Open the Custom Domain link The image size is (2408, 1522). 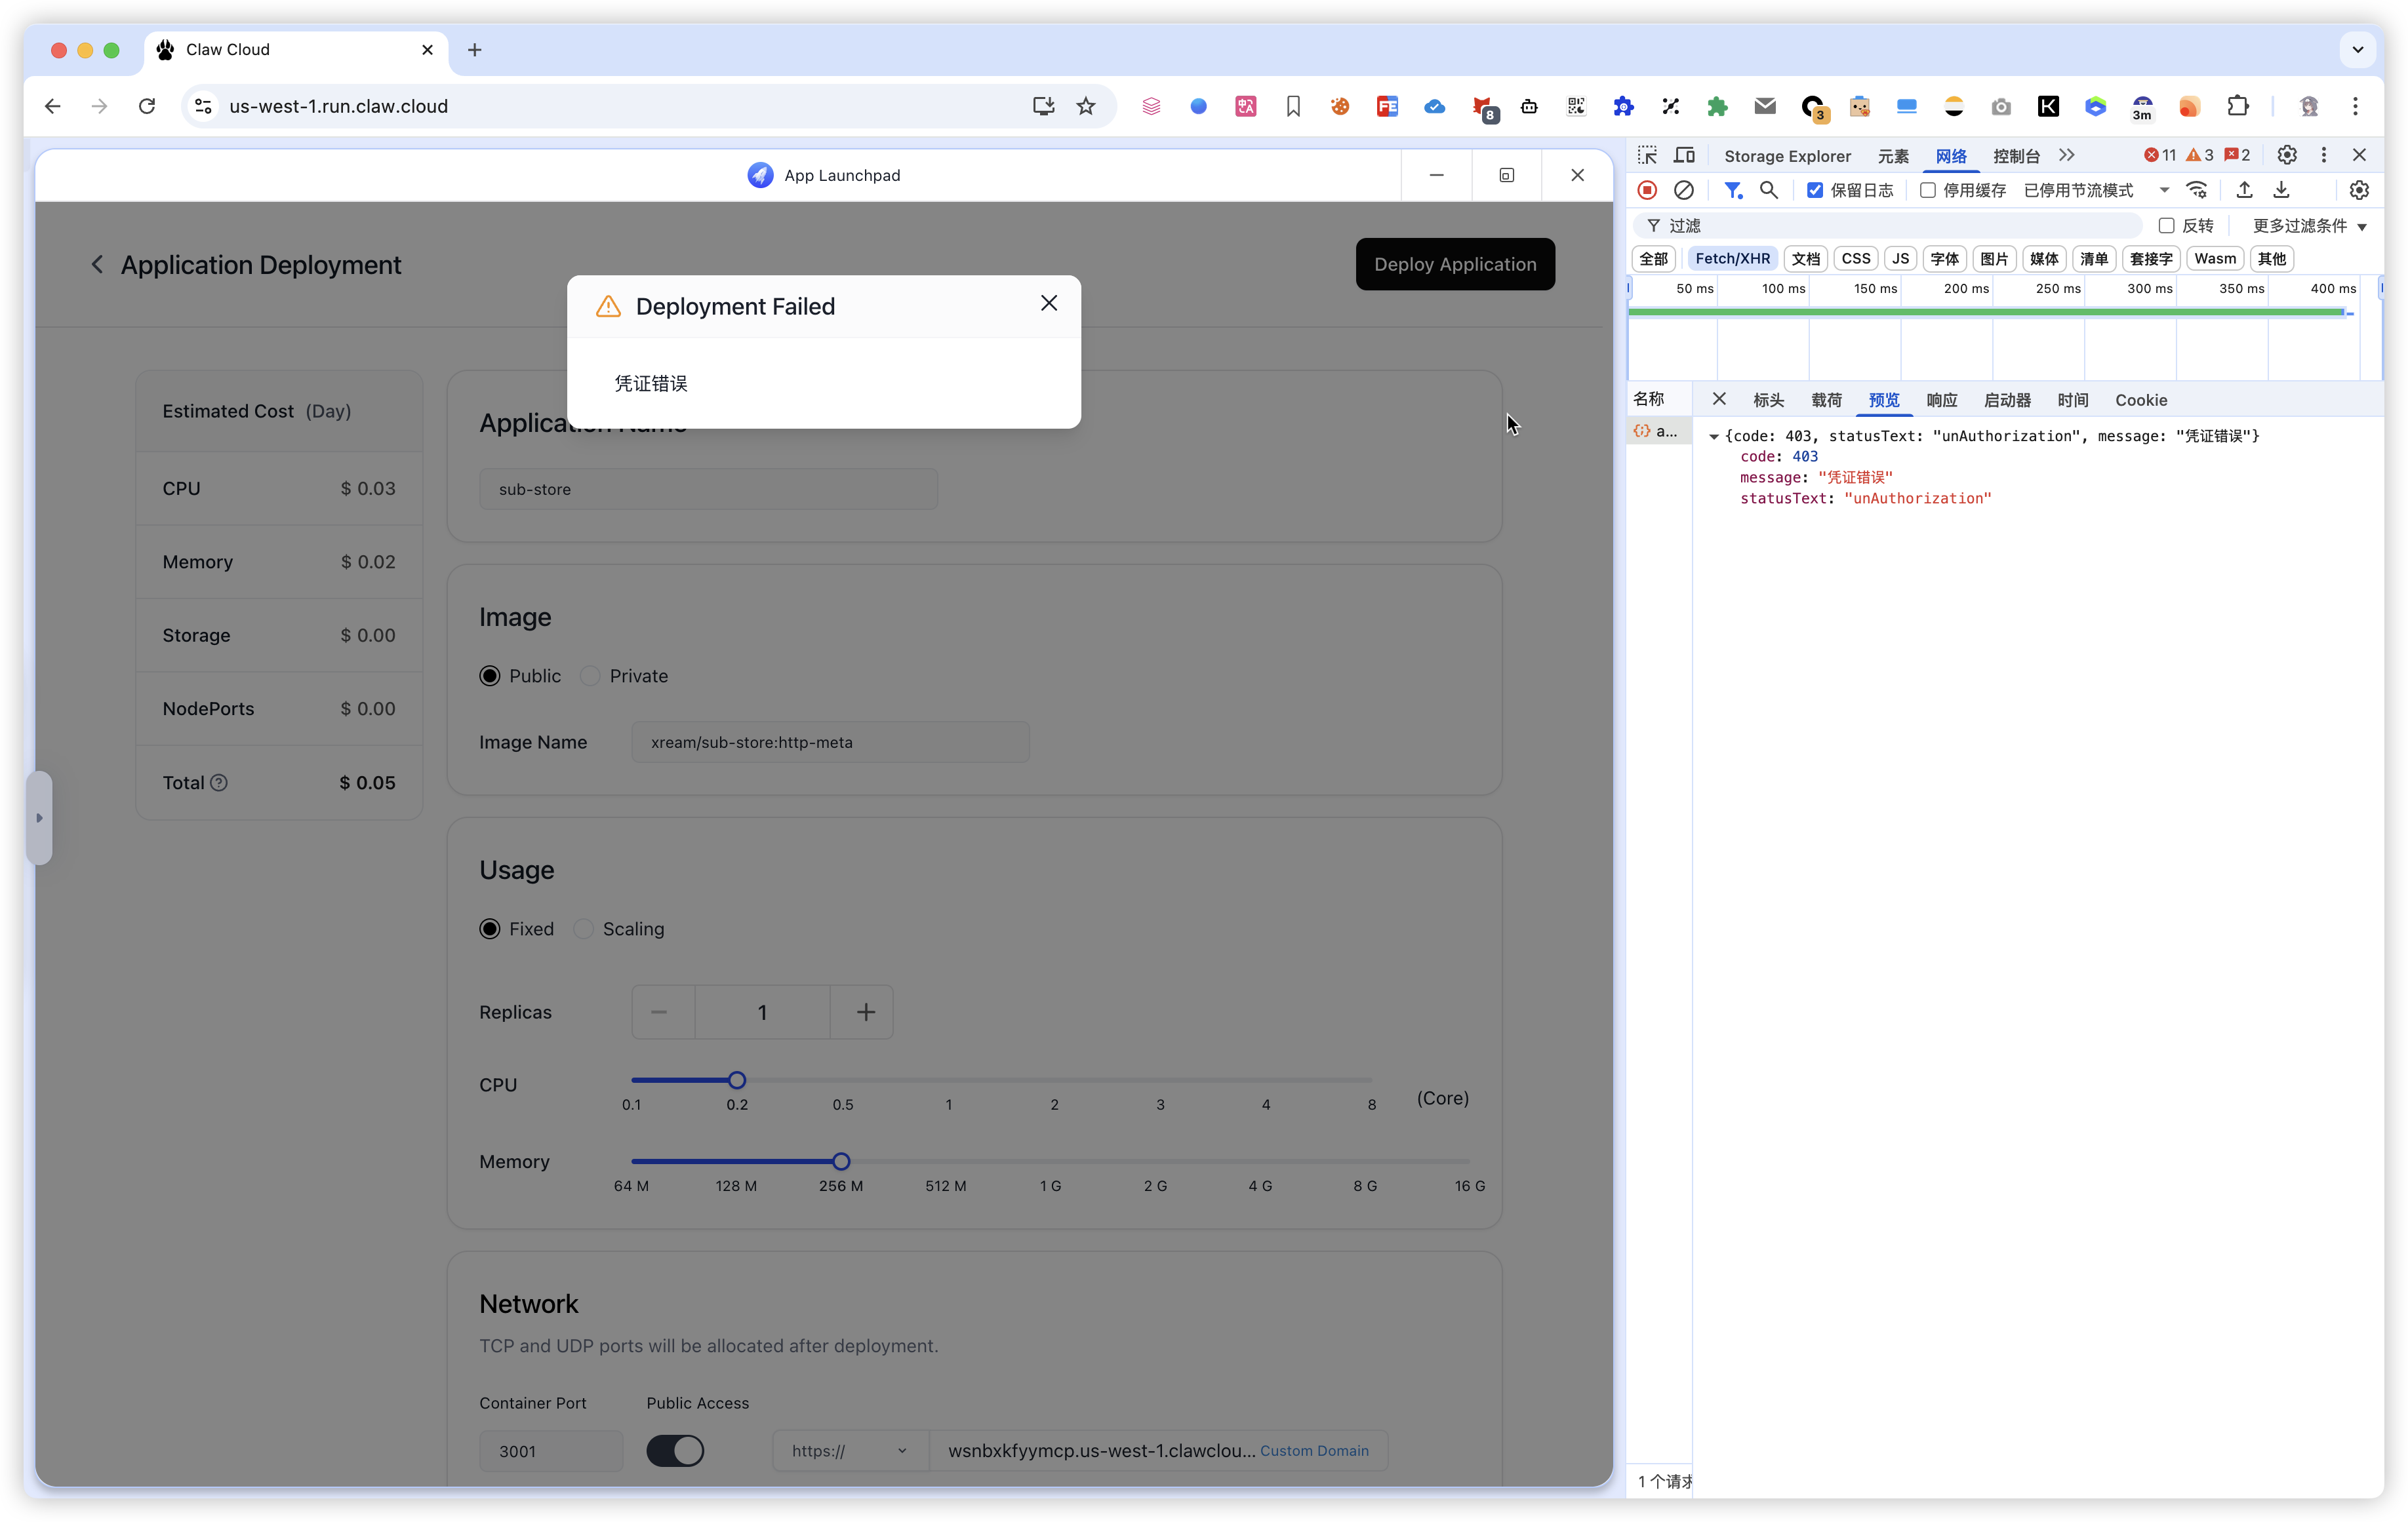click(1314, 1451)
